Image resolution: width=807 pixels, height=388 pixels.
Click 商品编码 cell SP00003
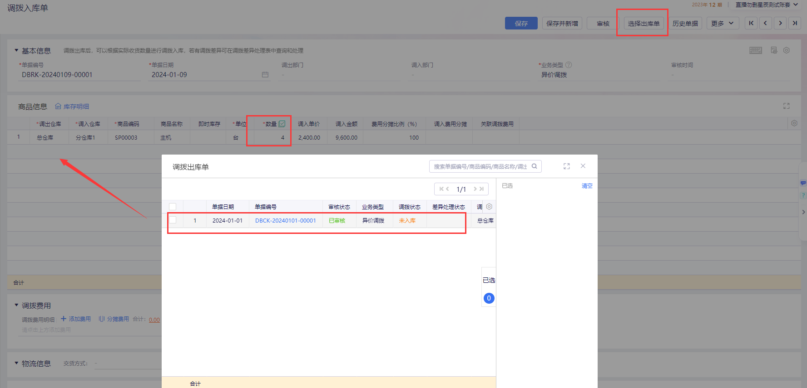130,137
